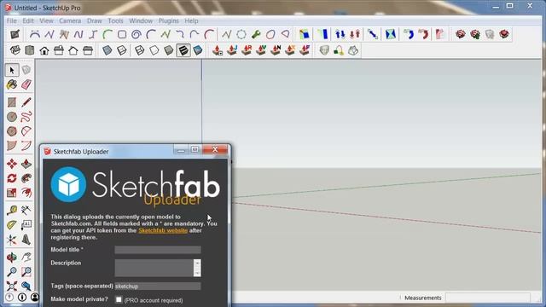Select the Wireframe face style

pos(139,50)
